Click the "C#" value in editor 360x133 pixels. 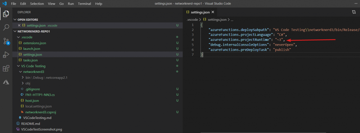pos(281,35)
